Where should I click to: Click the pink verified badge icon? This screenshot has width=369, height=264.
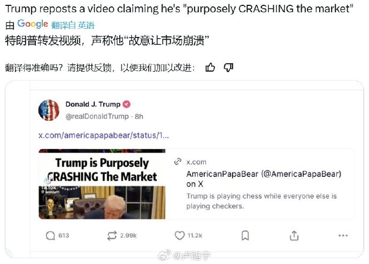point(127,104)
